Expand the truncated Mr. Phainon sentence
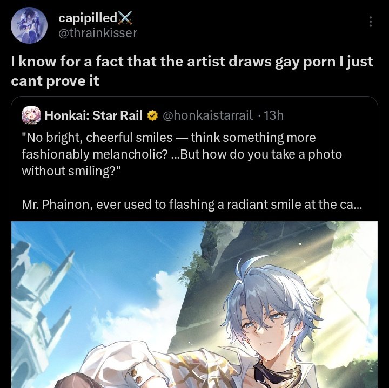389x388 pixels. pyautogui.click(x=192, y=205)
